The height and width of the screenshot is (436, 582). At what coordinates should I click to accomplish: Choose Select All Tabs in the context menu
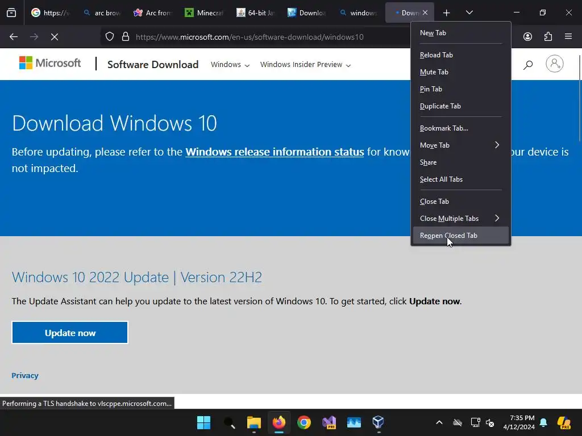[460, 179]
